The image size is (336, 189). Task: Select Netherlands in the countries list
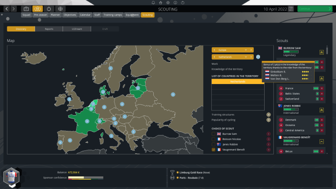click(x=238, y=81)
